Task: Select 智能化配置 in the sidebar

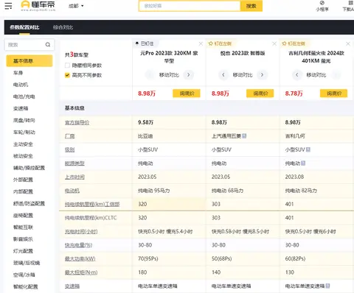Action: [x=25, y=286]
